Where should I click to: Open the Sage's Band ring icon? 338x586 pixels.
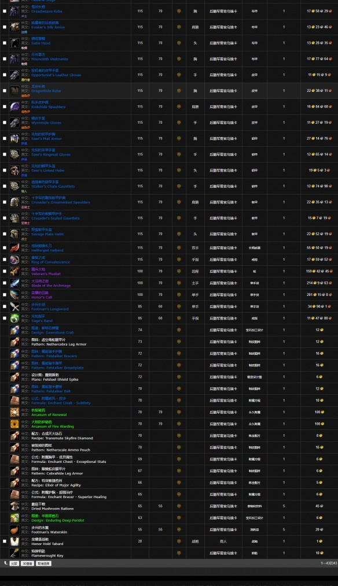coord(14,318)
